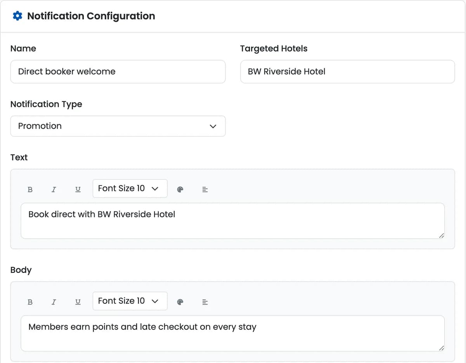Click the Text area reading Book direct

tap(233, 221)
